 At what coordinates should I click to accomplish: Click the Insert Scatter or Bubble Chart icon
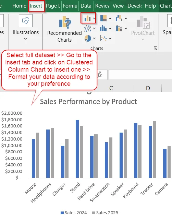pyautogui.click(x=103, y=38)
